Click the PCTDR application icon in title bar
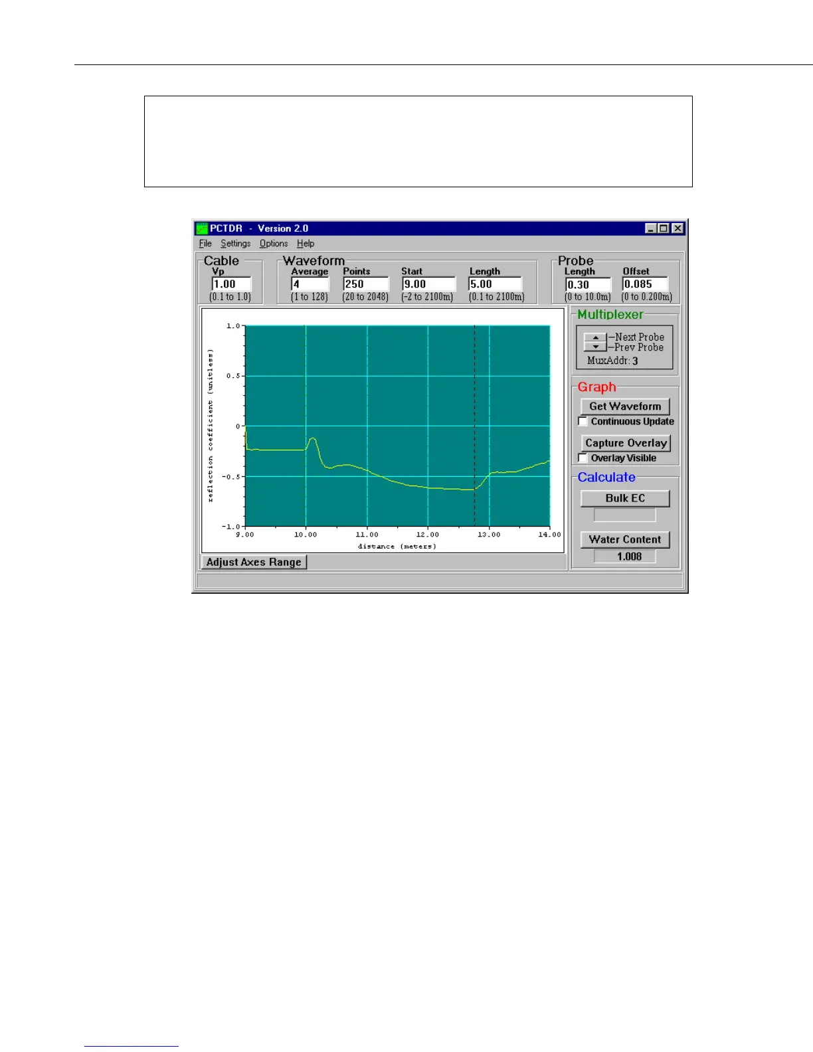This screenshot has height=1052, width=813. (x=202, y=228)
